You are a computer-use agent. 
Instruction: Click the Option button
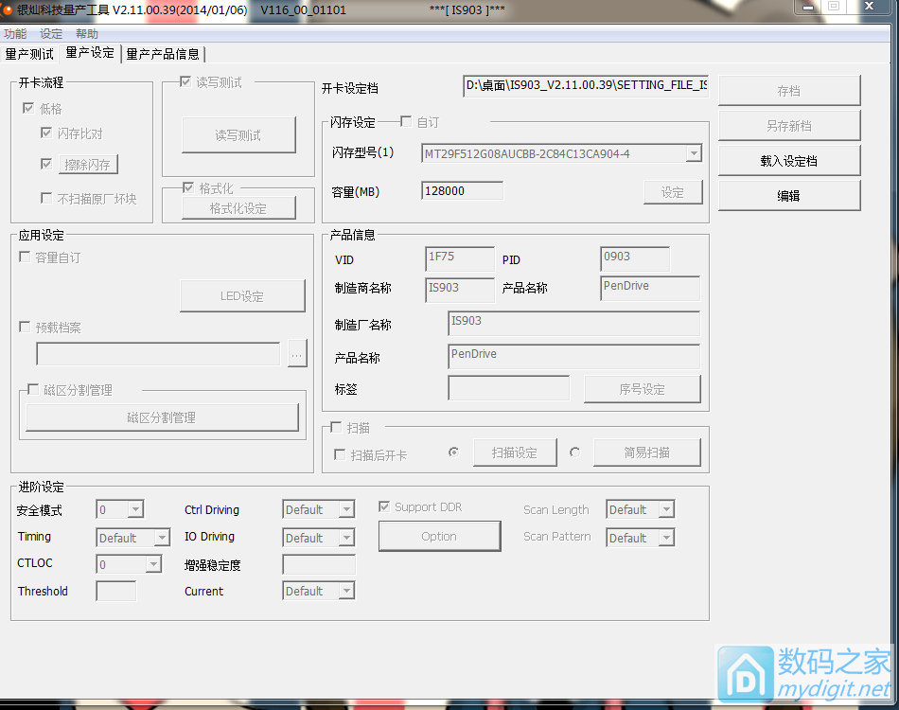coord(440,536)
